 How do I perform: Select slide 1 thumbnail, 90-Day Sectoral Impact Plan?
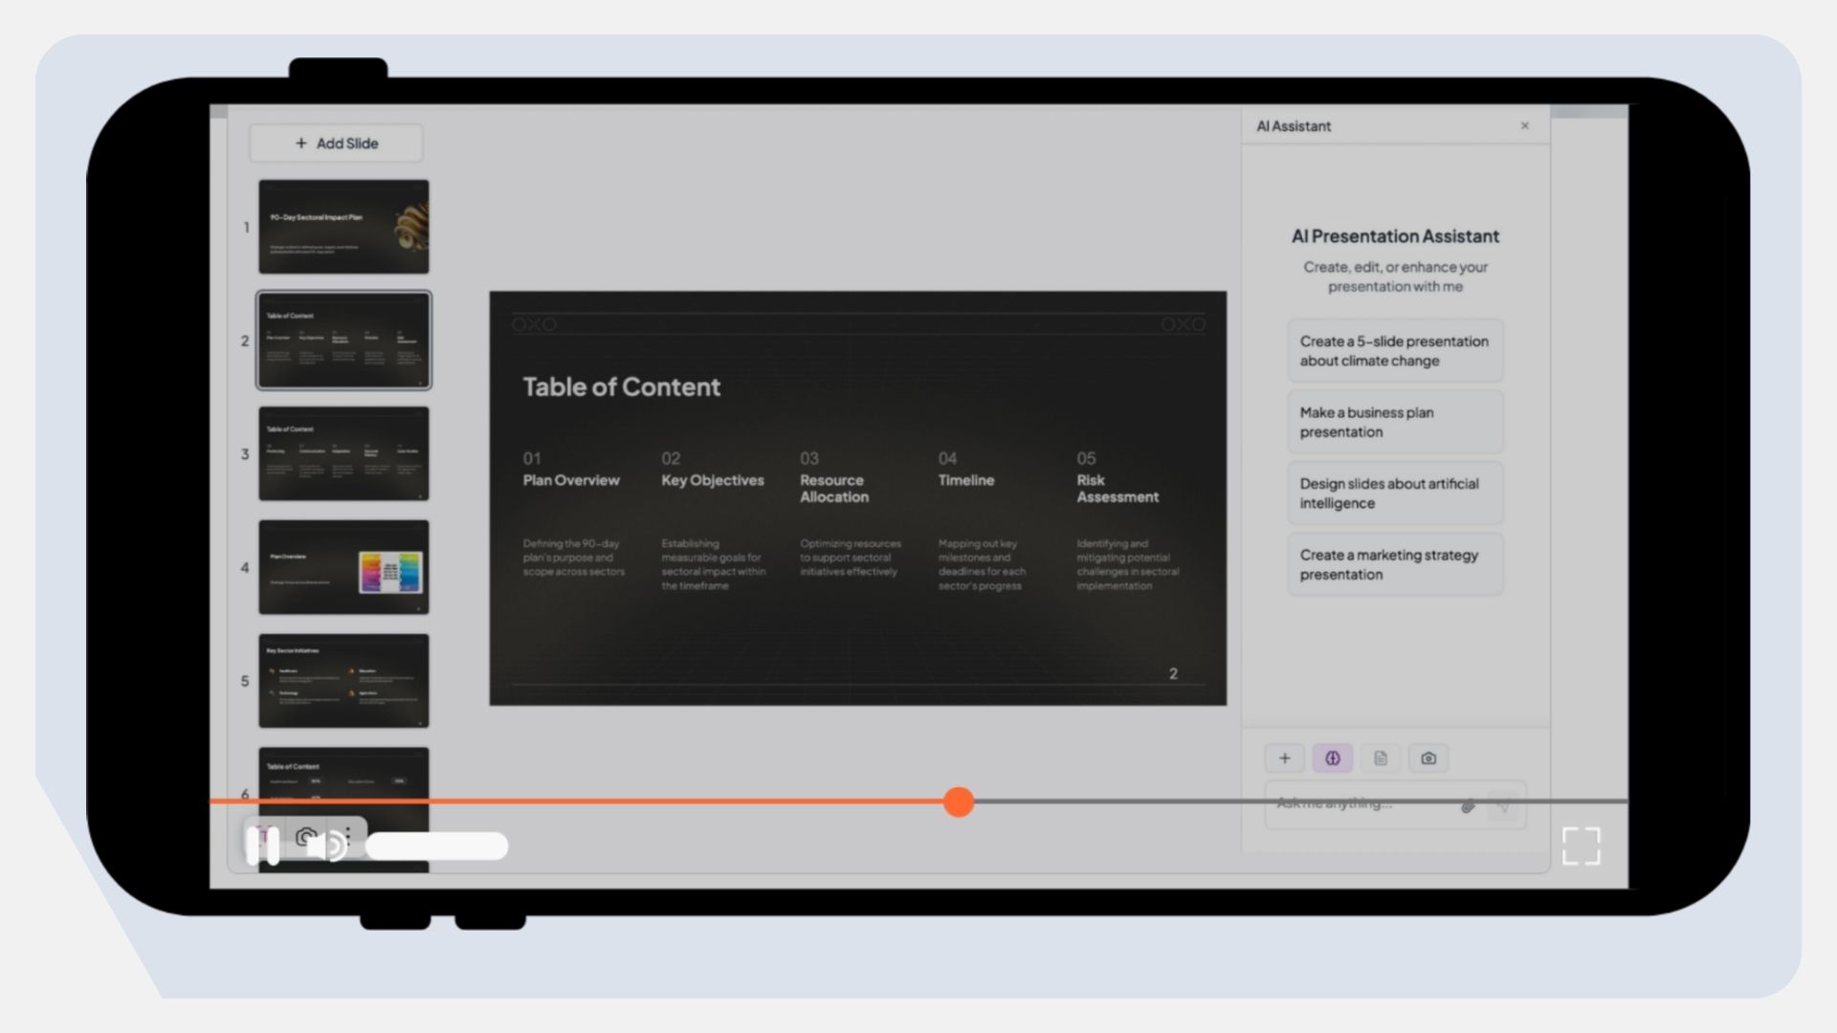[343, 227]
